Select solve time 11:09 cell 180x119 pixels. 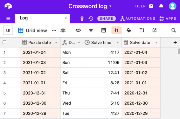(102, 62)
